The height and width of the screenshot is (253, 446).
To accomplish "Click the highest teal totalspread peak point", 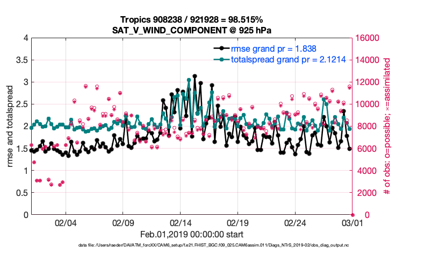I will coord(189,80).
